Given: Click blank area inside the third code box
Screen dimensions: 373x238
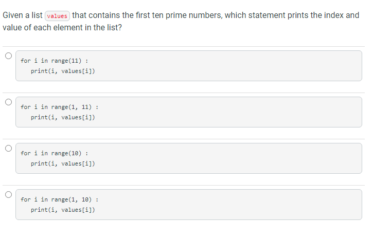Looking at the screenshot, I should point(226,158).
